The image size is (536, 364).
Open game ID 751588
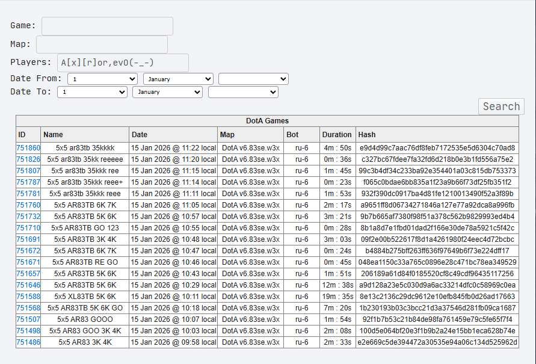point(28,297)
